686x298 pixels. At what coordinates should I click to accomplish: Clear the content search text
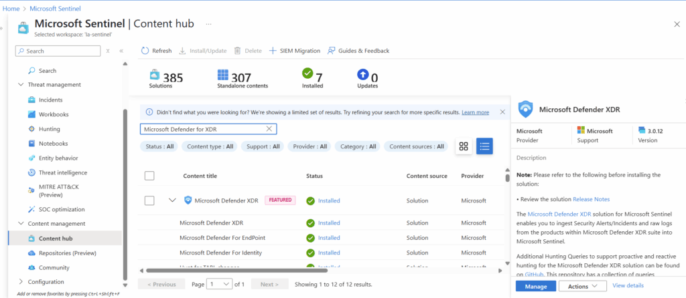click(269, 129)
